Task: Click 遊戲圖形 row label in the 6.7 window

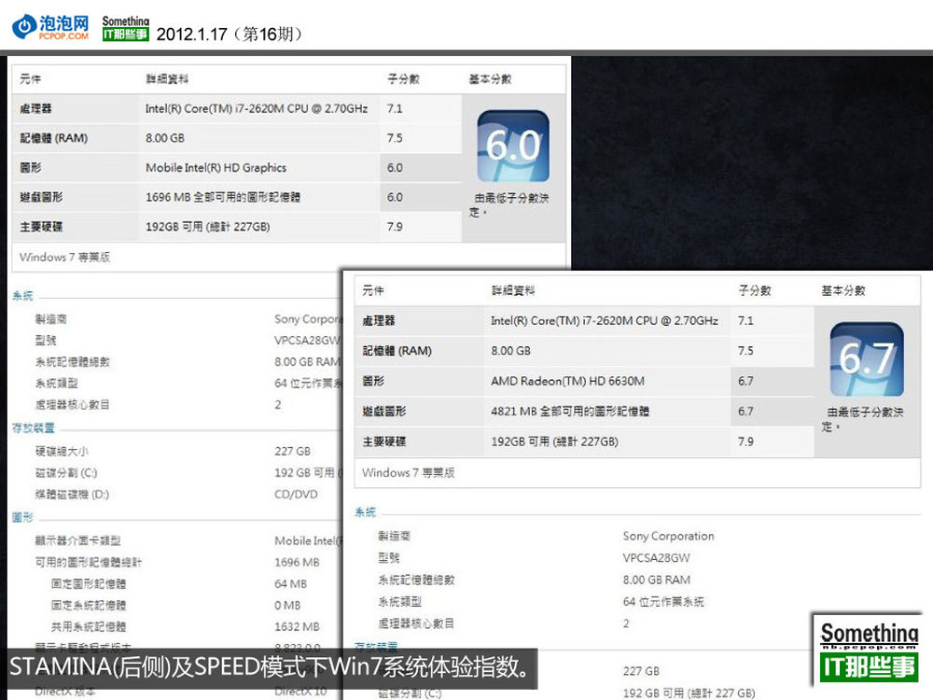Action: pyautogui.click(x=384, y=412)
